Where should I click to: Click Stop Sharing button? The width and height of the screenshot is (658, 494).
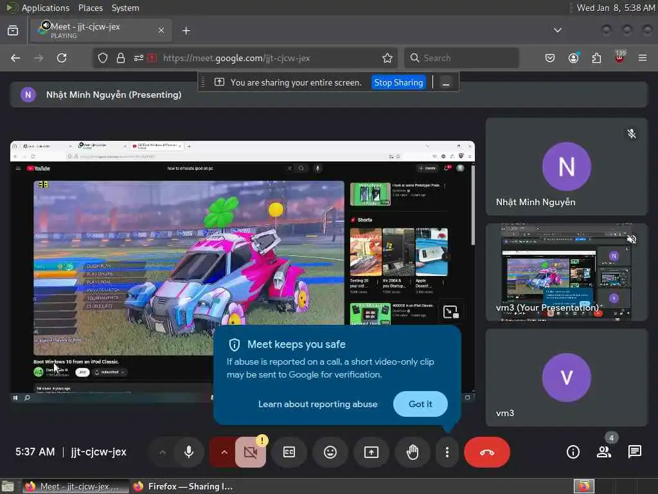pyautogui.click(x=398, y=82)
